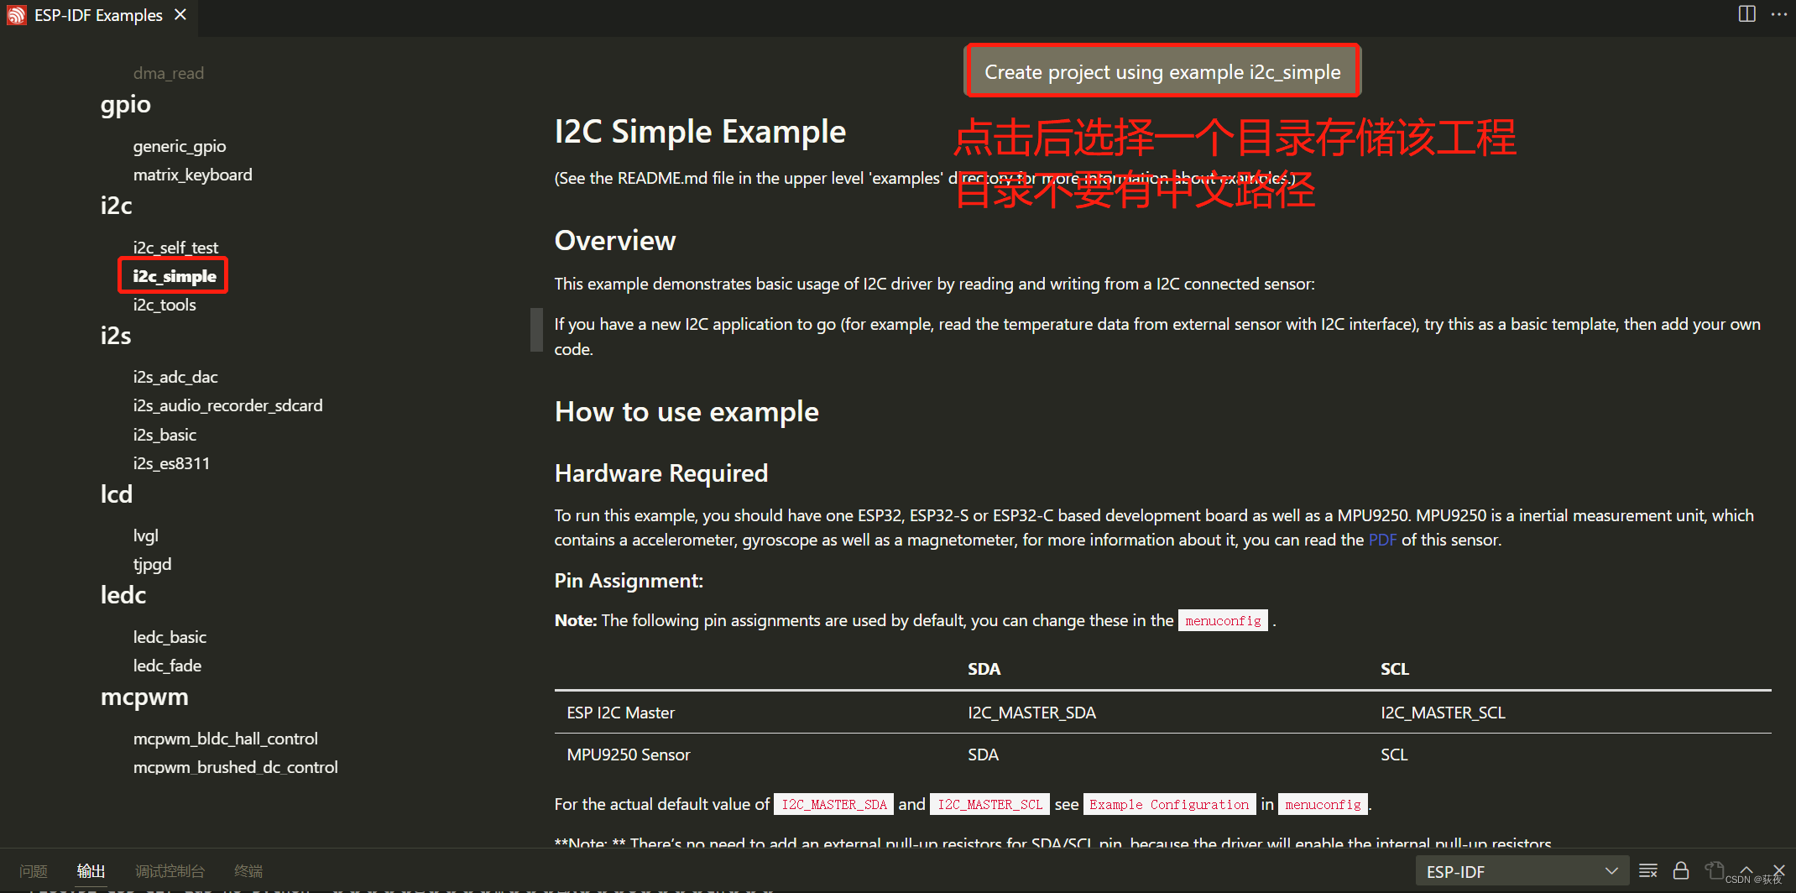Click the Hardware Required heading
Screen dimensions: 1796x893
(661, 473)
